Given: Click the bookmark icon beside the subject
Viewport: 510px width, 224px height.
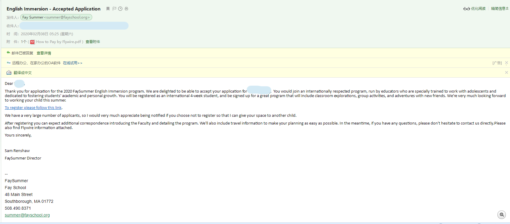Looking at the screenshot, I should click(108, 9).
